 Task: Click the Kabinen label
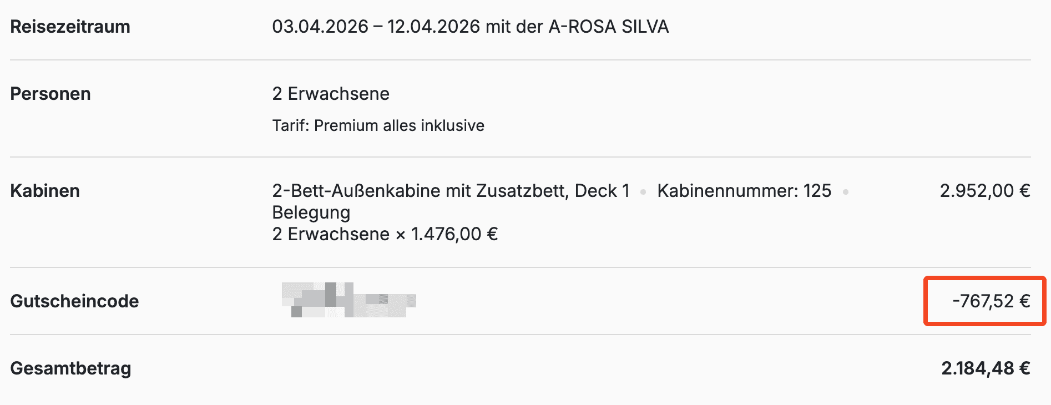pyautogui.click(x=45, y=191)
